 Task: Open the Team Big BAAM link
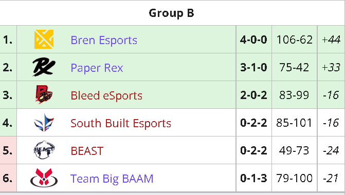tap(112, 179)
